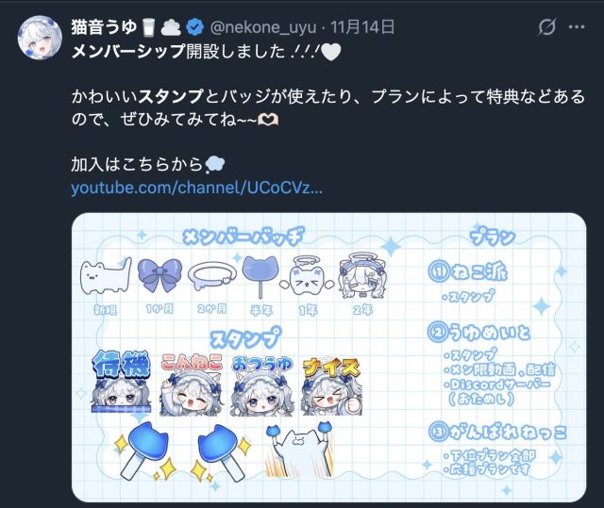This screenshot has height=508, width=604.
Task: Click the collar ring 2か月 badge
Action: coord(212,275)
